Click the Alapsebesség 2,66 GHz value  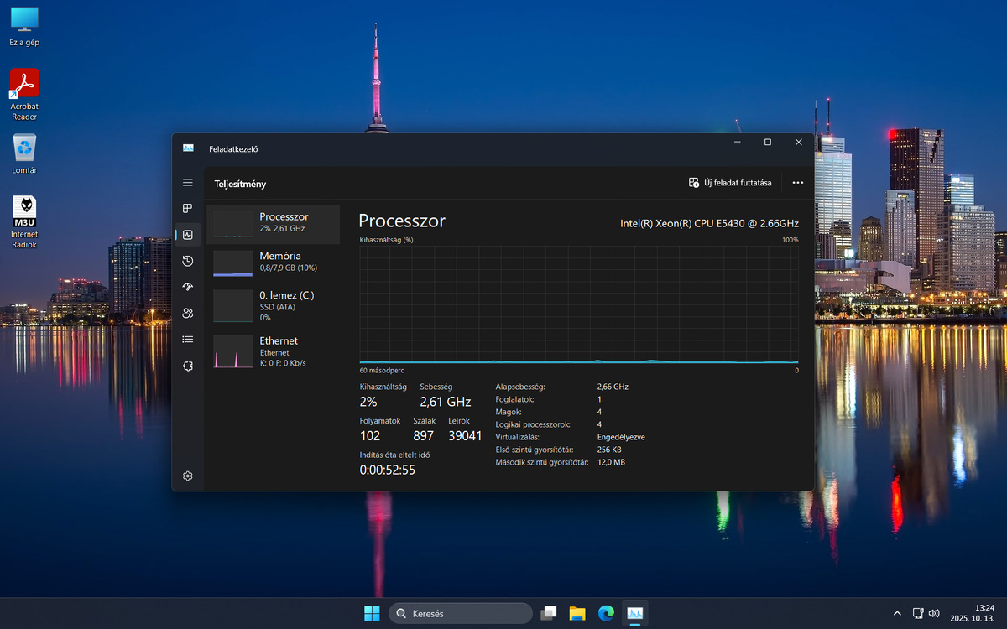tap(613, 387)
